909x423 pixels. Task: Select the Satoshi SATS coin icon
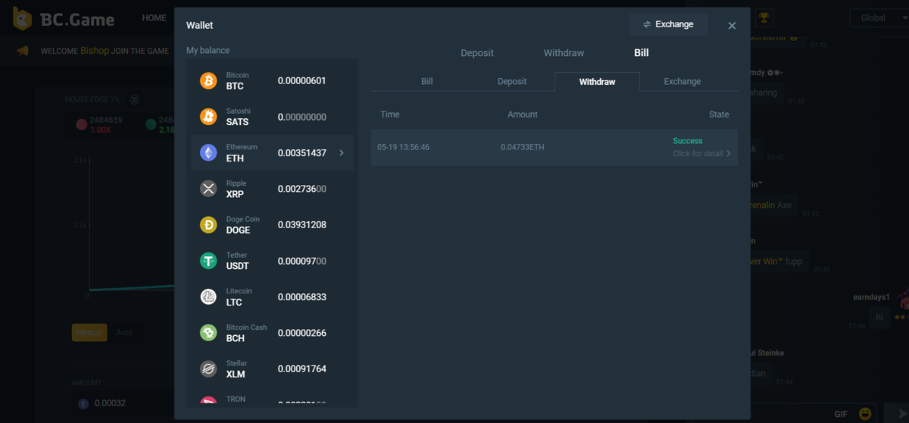[208, 117]
